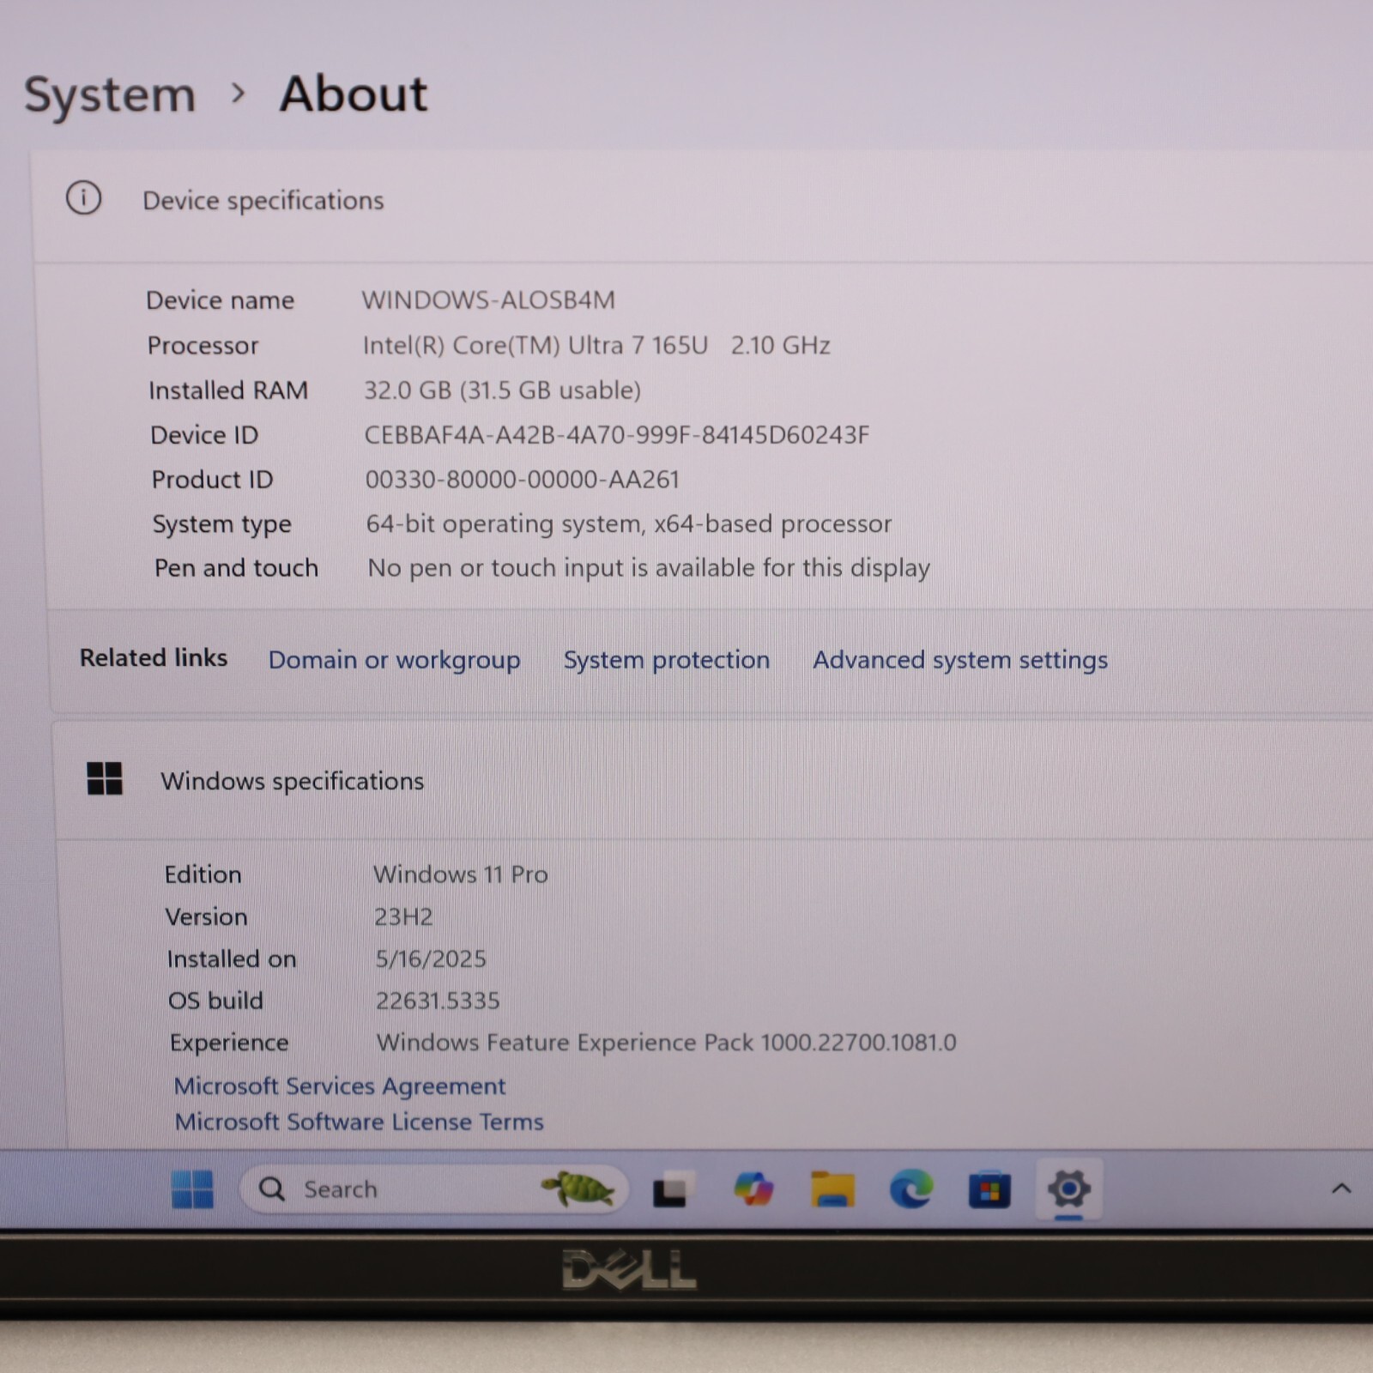Click the Search magnifier icon in taskbar
This screenshot has height=1373, width=1373.
pyautogui.click(x=272, y=1189)
